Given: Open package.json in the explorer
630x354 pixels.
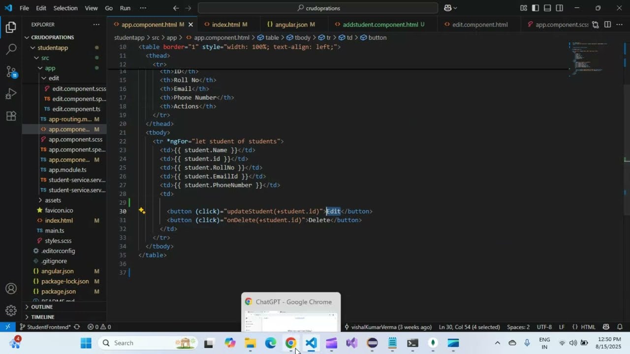Looking at the screenshot, I should [x=59, y=292].
